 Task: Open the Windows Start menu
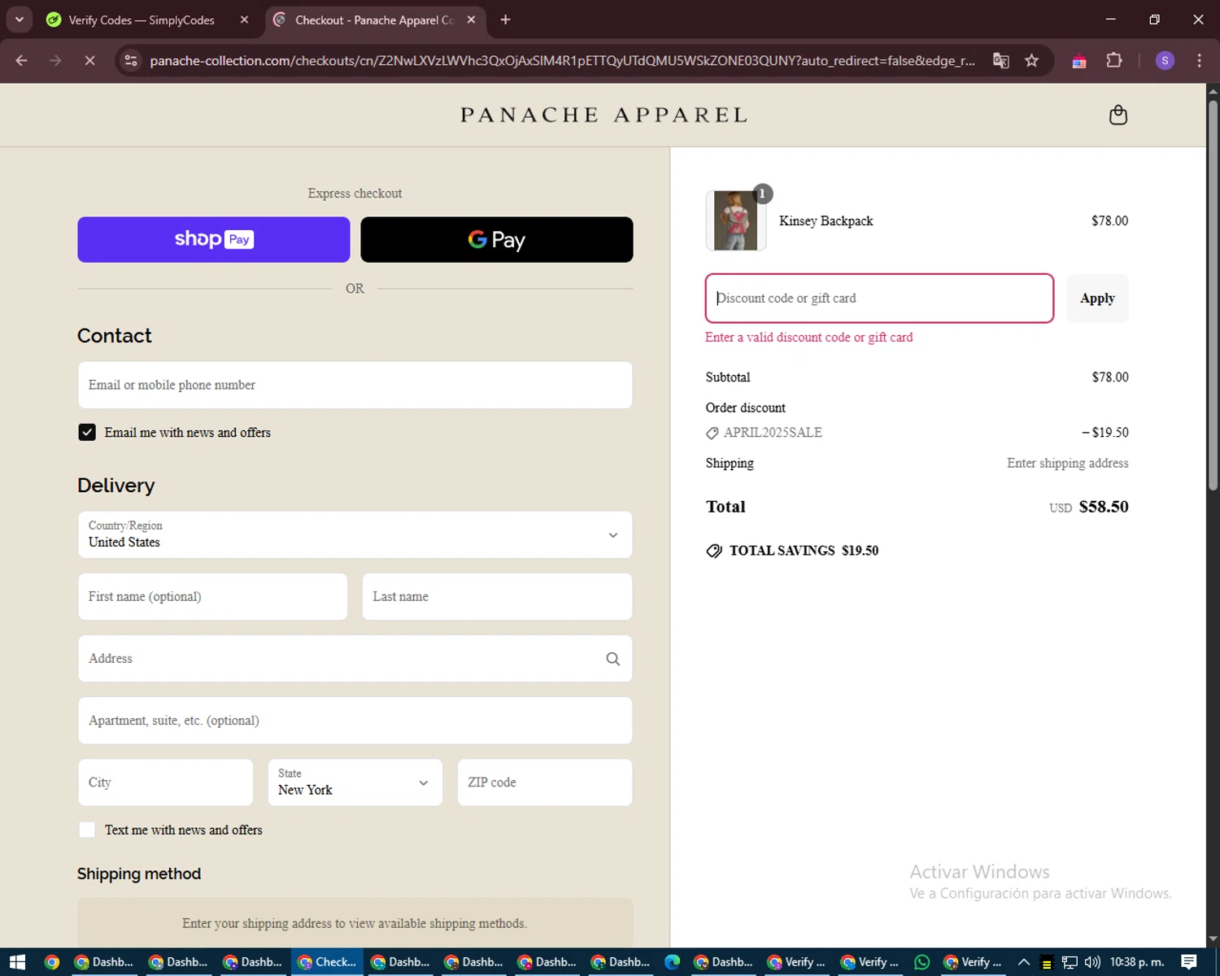coord(17,962)
